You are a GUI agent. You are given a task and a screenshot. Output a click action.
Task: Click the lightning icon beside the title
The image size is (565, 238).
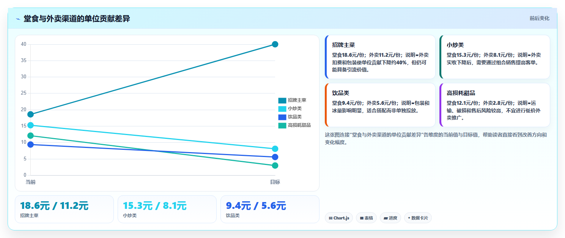tap(18, 19)
